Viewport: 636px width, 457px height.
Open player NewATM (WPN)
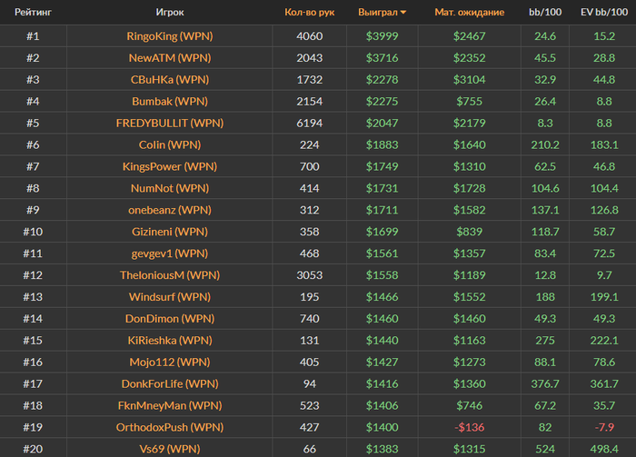(x=170, y=58)
